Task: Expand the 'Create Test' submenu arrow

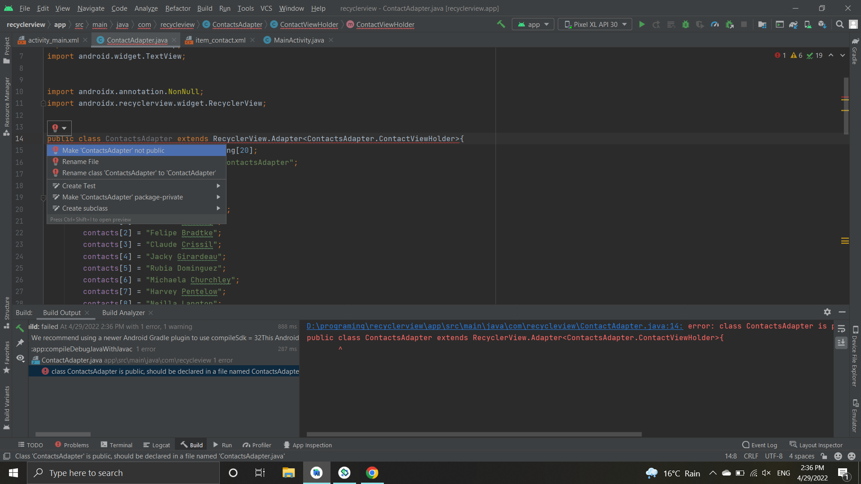Action: [218, 186]
